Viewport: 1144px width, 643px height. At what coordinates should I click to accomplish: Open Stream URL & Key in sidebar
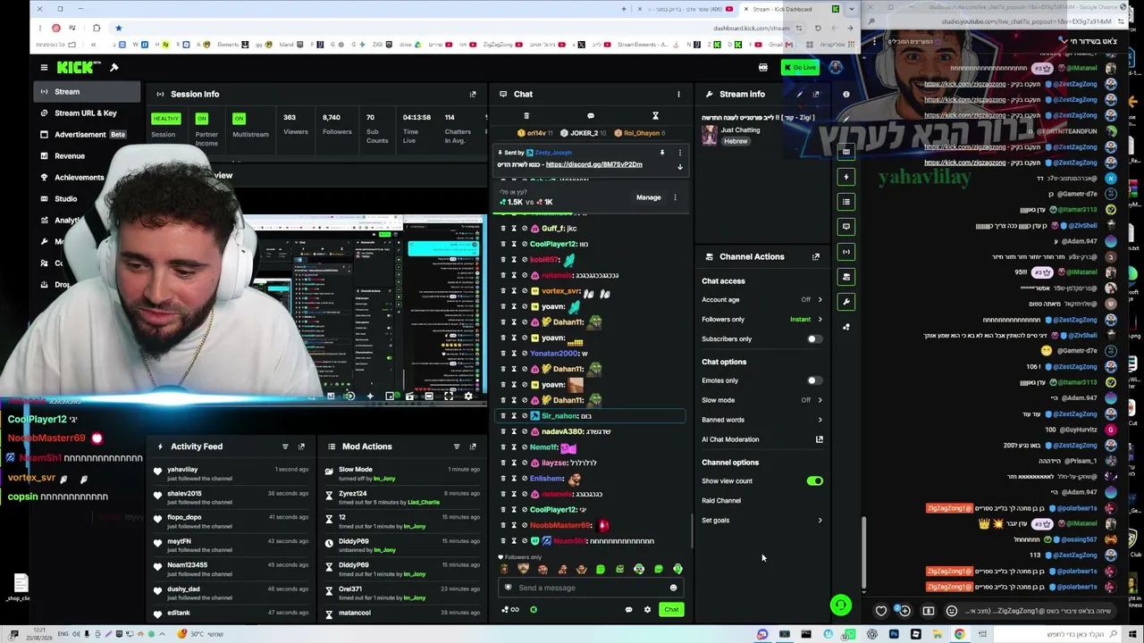[88, 113]
